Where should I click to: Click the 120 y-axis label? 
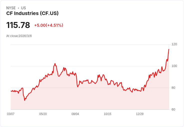pos(174,44)
